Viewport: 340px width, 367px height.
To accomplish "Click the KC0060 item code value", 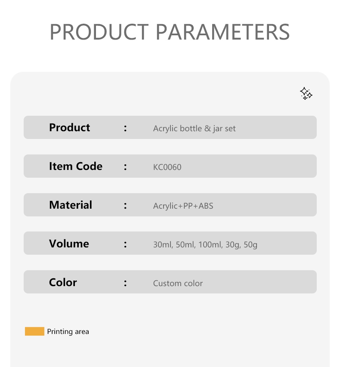I will pos(167,167).
